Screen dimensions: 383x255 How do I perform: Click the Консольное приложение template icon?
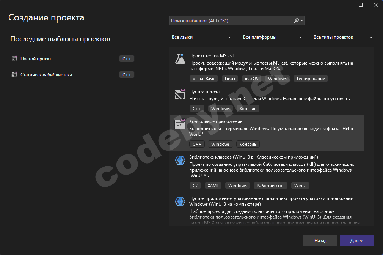pyautogui.click(x=180, y=124)
